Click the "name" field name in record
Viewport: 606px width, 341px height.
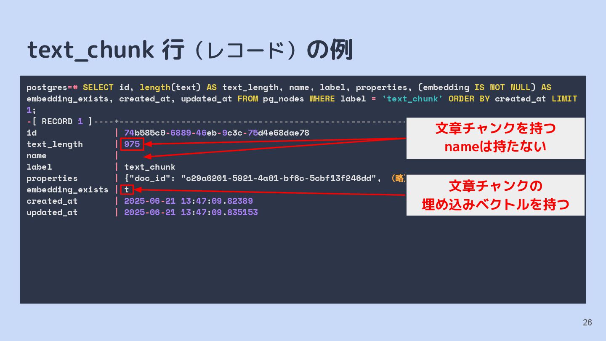[x=37, y=155]
